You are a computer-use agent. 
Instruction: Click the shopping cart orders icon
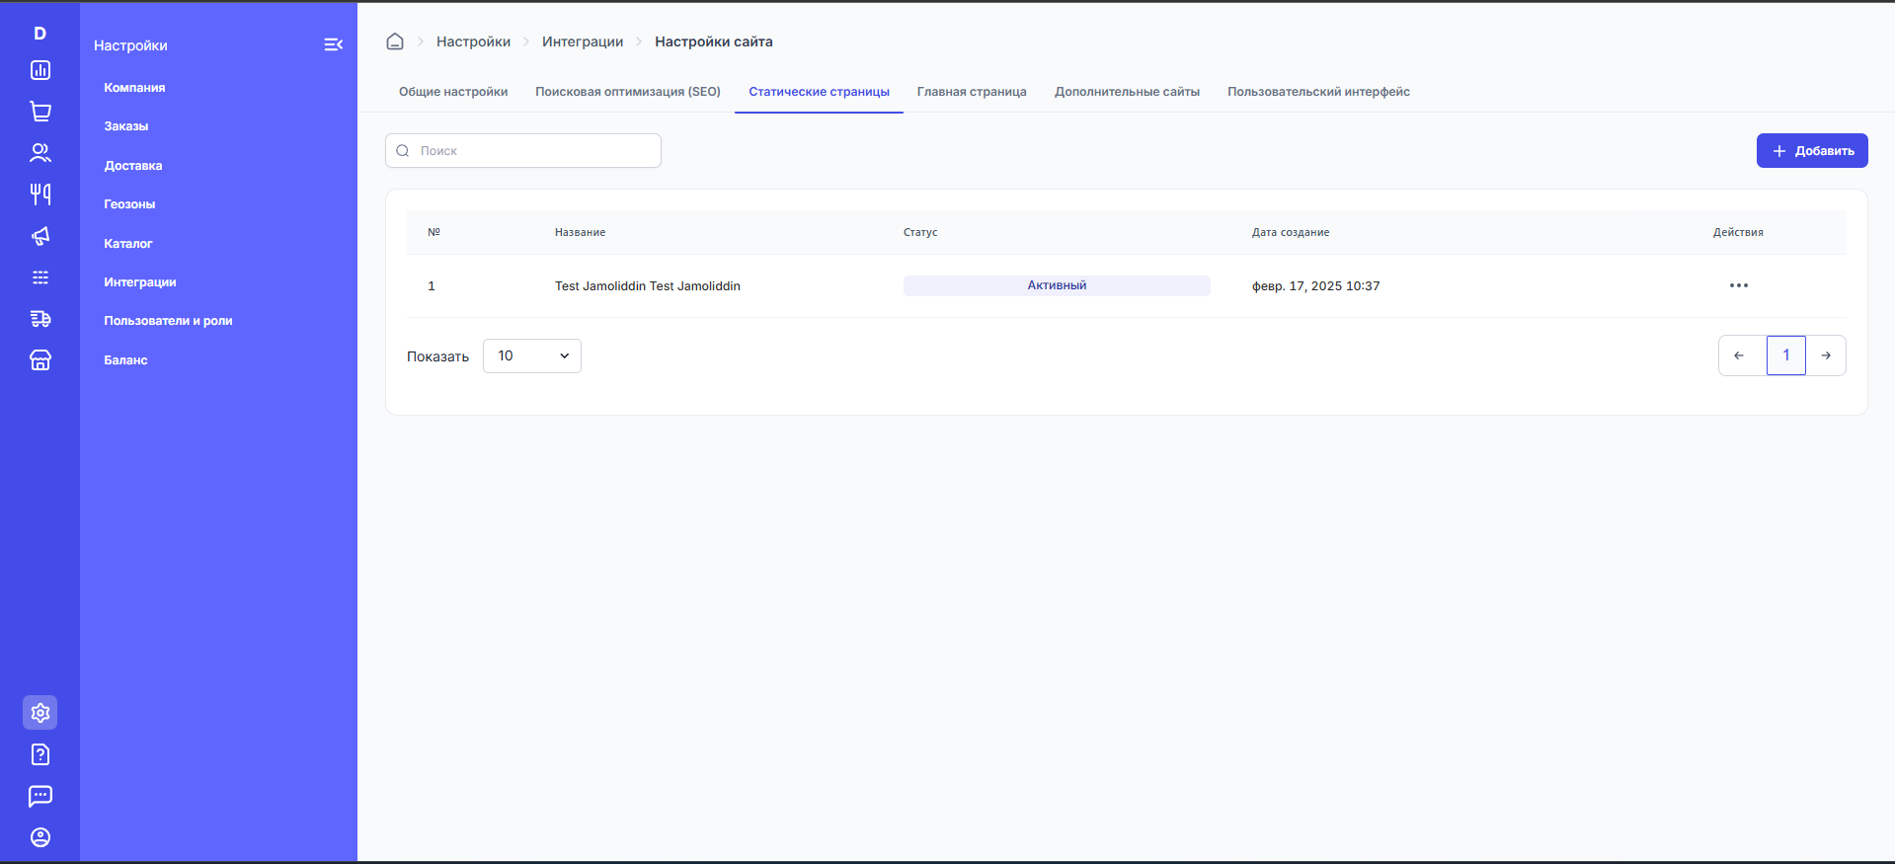[x=40, y=112]
